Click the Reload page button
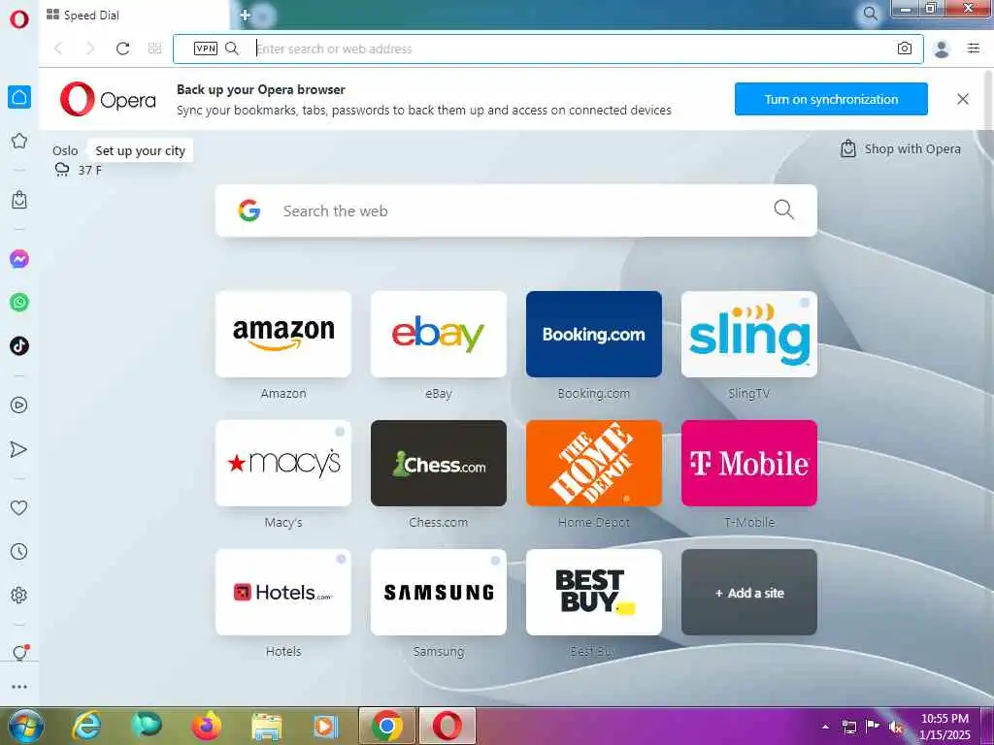The width and height of the screenshot is (994, 745). click(x=123, y=49)
